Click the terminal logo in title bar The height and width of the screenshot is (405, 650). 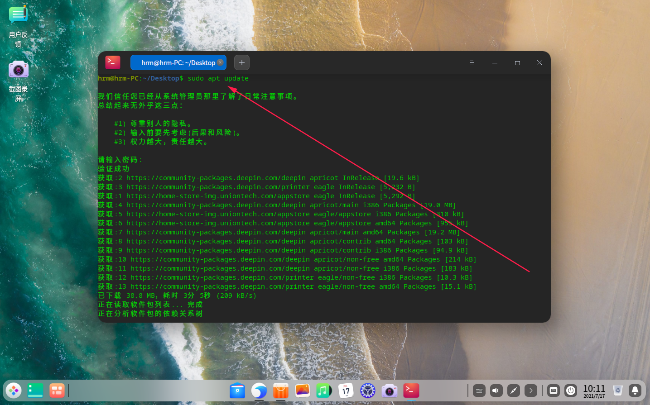tap(113, 62)
